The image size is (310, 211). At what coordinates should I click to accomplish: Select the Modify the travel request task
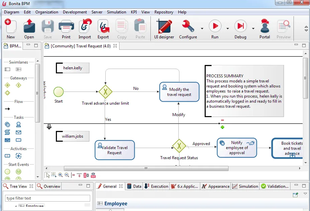179,92
